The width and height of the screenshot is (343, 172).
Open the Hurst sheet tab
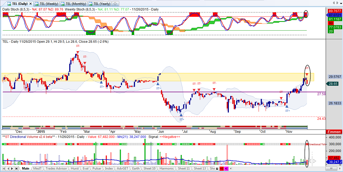tap(75, 168)
